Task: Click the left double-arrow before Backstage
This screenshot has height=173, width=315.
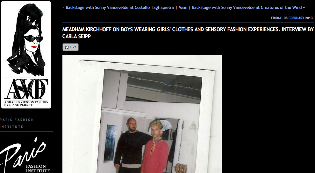Action: point(63,8)
